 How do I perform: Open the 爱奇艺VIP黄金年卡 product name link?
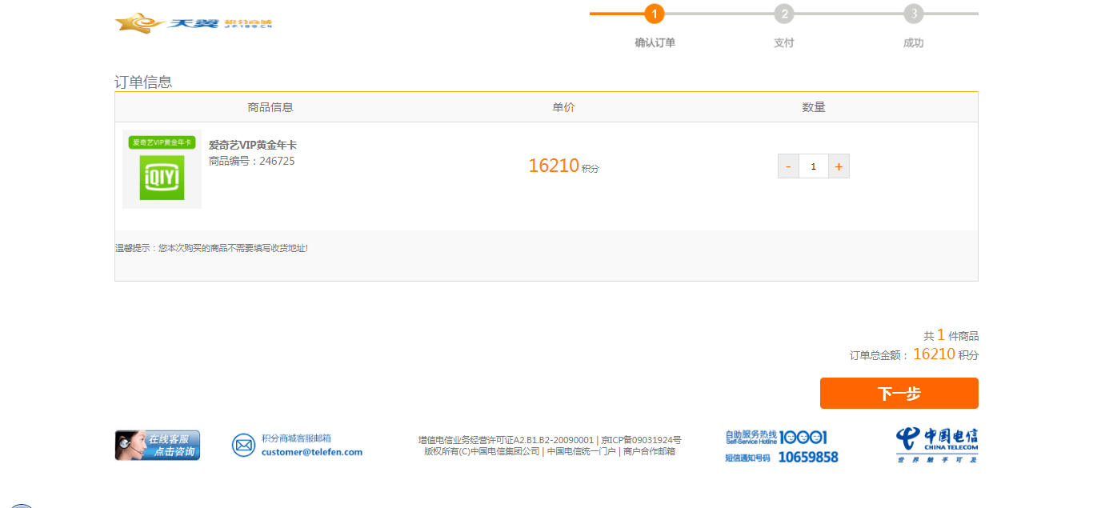[x=253, y=145]
